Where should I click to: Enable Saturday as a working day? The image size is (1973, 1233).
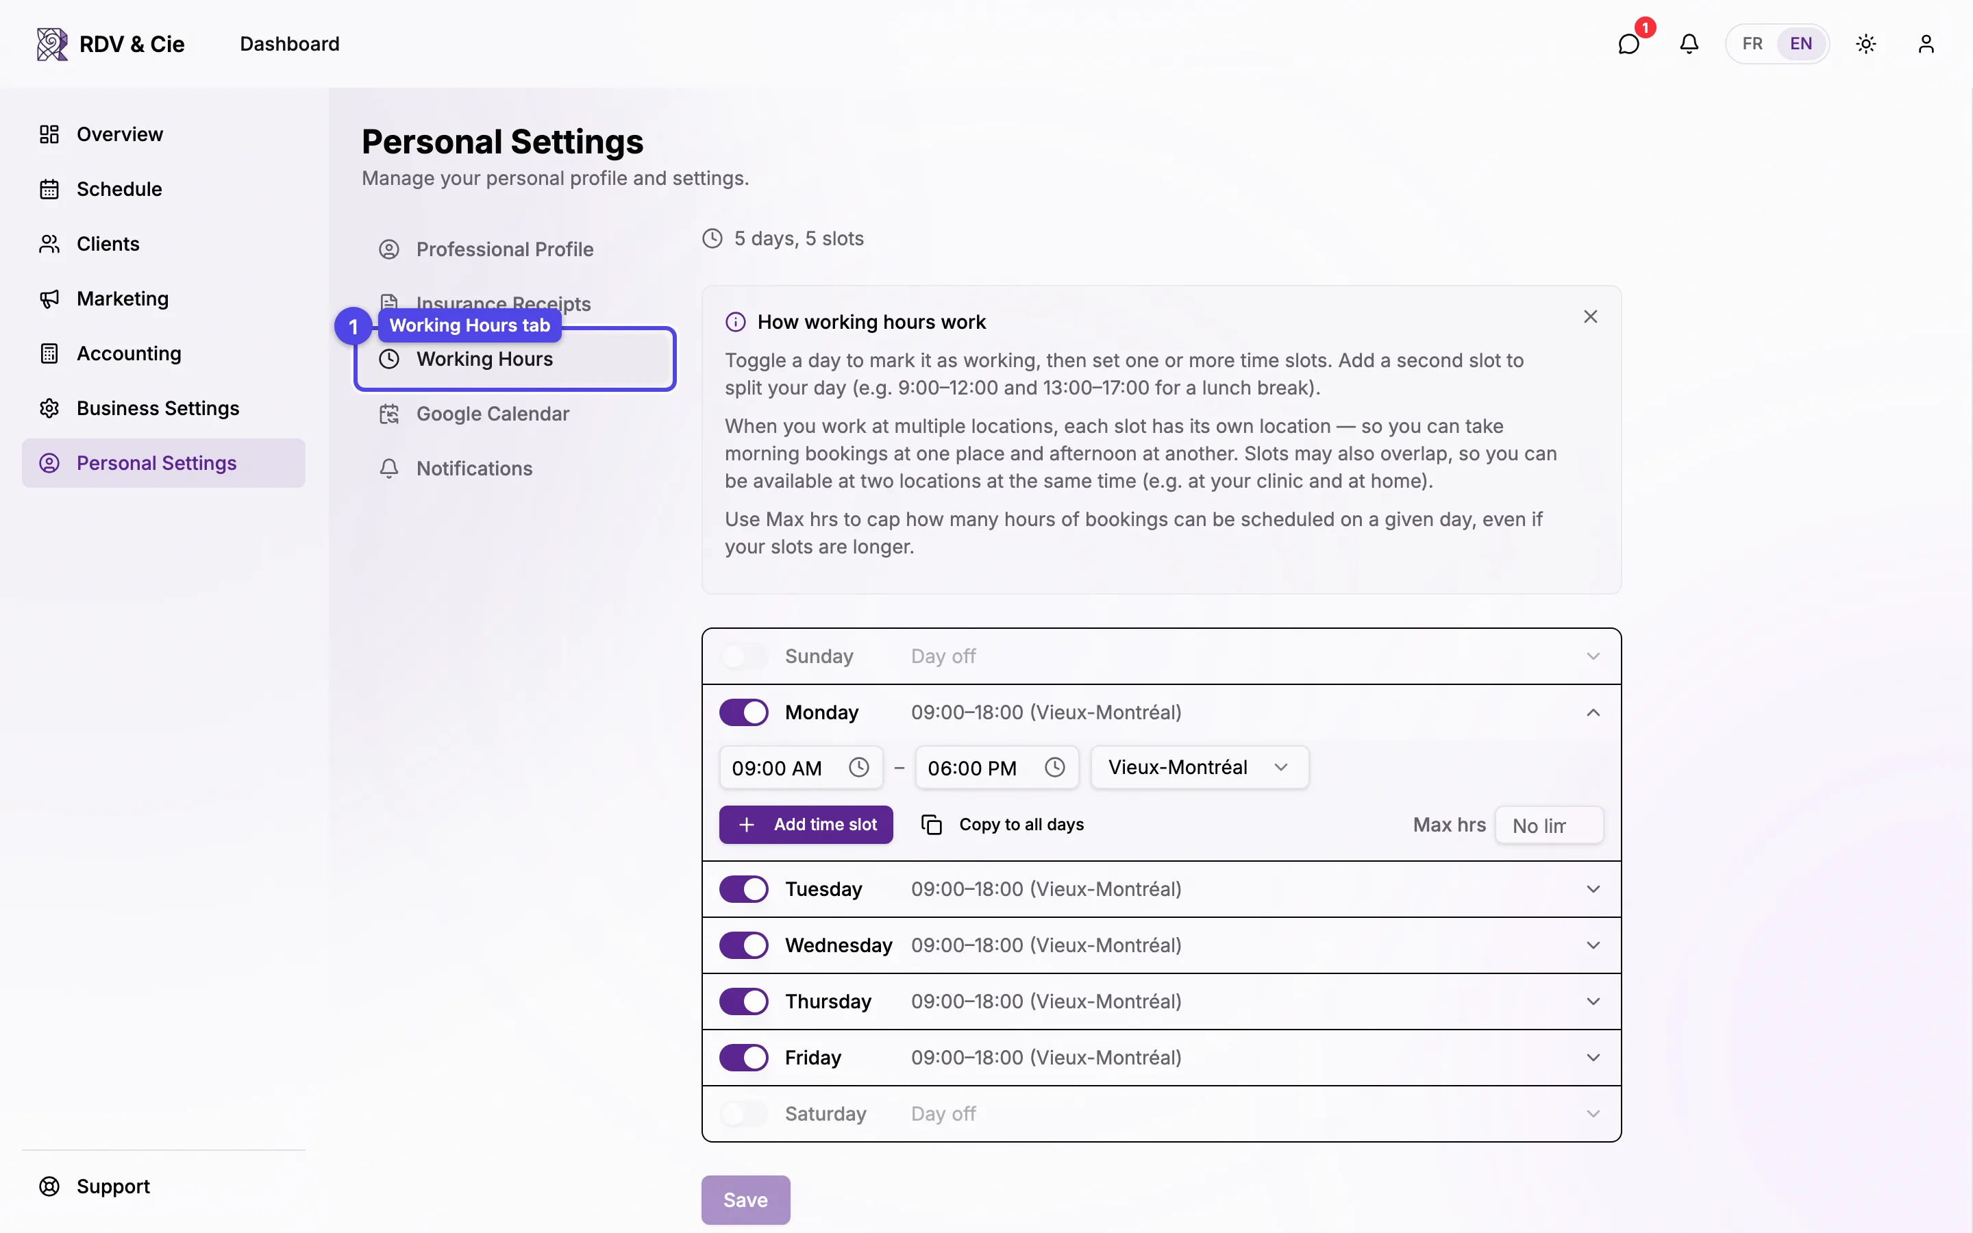(x=743, y=1114)
